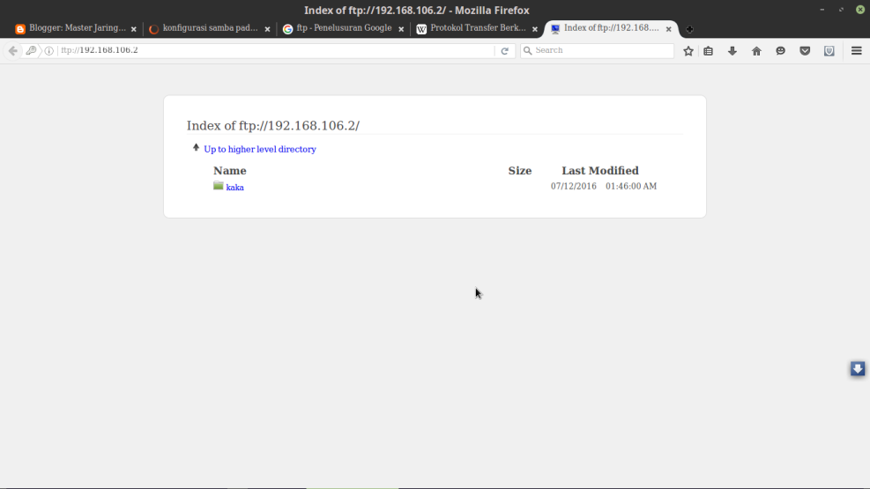The image size is (870, 489).
Task: Bookmark this page with star icon
Action: pos(688,51)
